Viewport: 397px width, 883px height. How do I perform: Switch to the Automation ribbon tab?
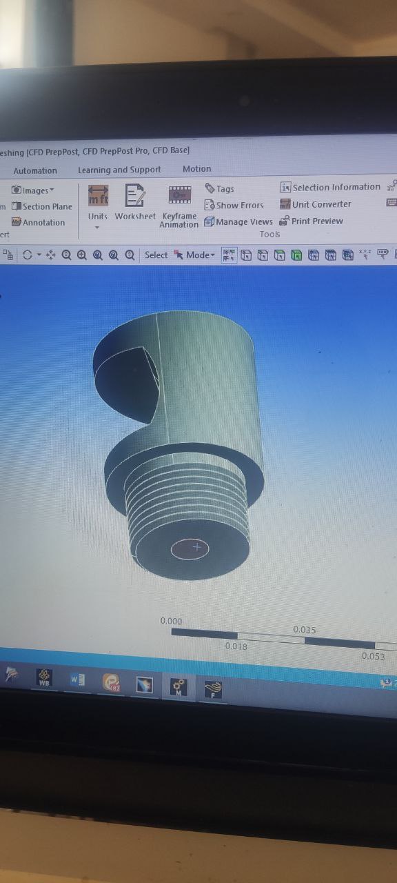point(35,170)
